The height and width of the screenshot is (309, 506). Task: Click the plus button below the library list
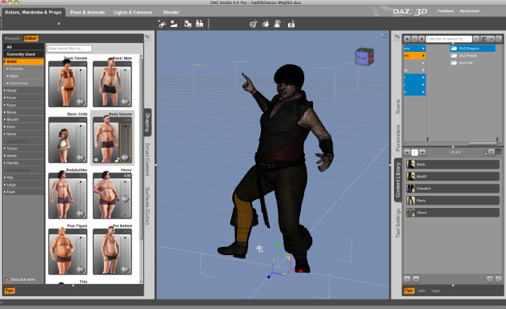(407, 279)
